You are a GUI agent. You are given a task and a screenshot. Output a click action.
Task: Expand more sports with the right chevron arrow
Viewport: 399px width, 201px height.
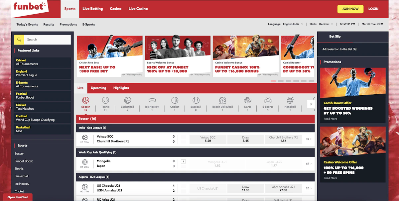pyautogui.click(x=311, y=104)
